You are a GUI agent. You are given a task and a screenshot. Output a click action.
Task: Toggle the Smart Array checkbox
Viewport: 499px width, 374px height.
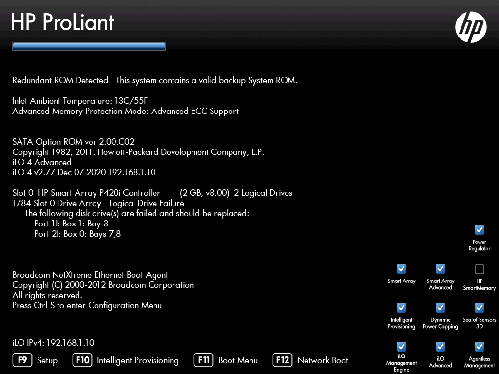tap(401, 269)
